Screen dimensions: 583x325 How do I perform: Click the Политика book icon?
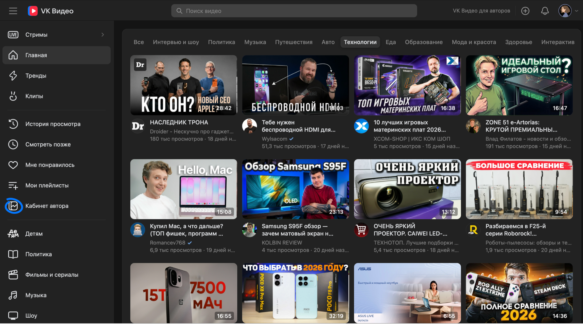(13, 254)
